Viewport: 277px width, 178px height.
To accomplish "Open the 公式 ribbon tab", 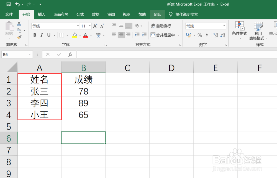I will 80,14.
